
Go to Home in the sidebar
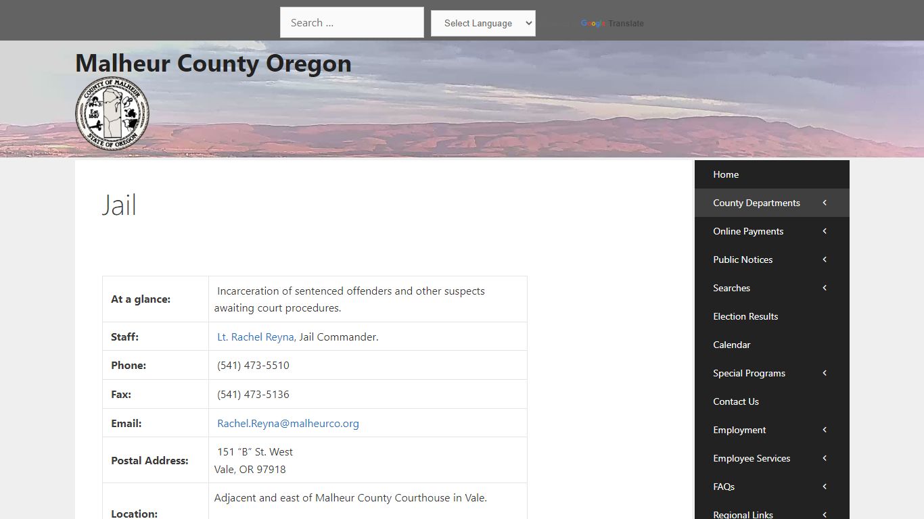pos(772,174)
